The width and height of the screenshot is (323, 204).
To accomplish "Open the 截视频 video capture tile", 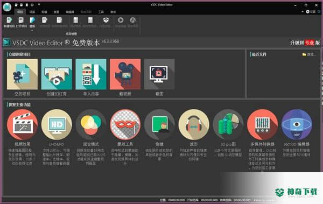I will tap(125, 74).
